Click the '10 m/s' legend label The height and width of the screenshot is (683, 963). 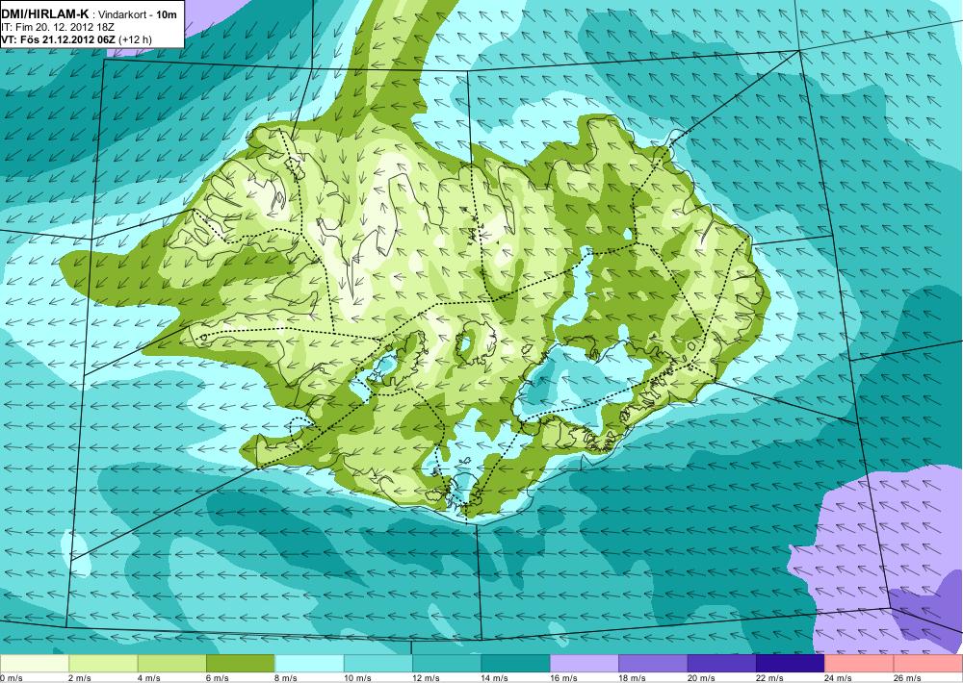tap(357, 678)
